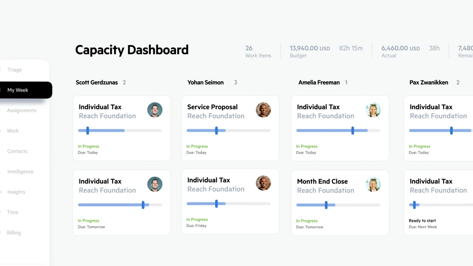The width and height of the screenshot is (473, 266).
Task: Click Reach Foundation on Month End Close card
Action: (326, 191)
